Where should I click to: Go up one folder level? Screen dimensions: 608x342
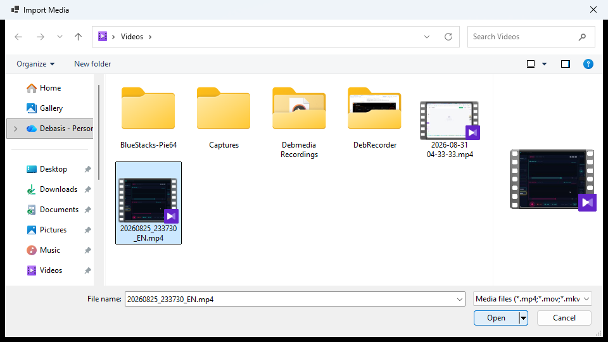pyautogui.click(x=78, y=37)
